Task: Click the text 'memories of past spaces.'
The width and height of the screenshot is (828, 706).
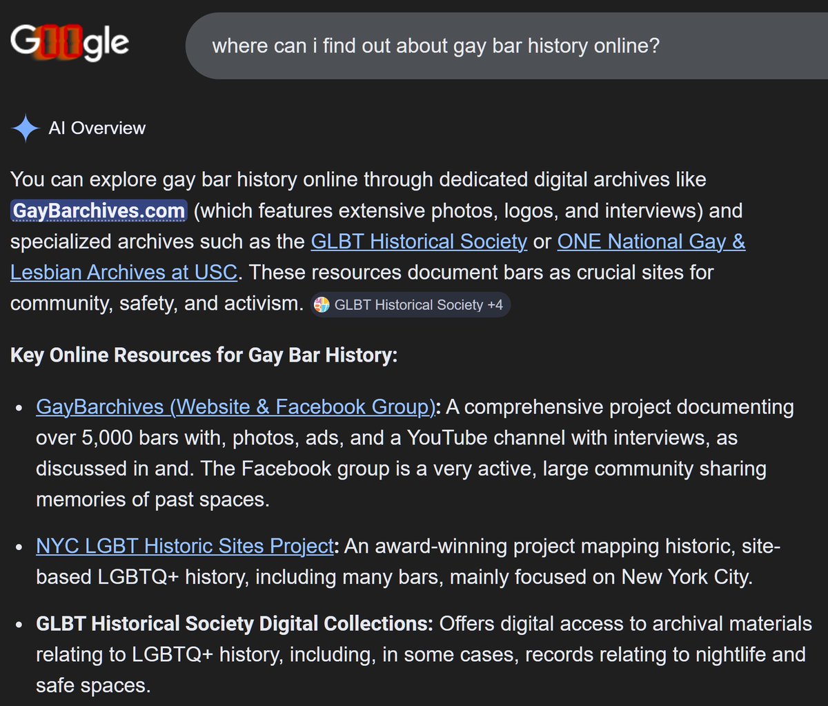Action: pyautogui.click(x=152, y=499)
